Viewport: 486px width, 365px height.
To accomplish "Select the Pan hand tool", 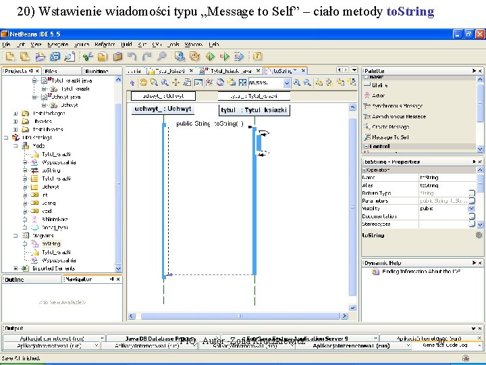I will coord(143,82).
